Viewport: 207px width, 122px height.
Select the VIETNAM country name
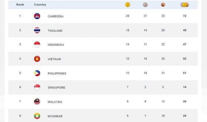coord(54,59)
